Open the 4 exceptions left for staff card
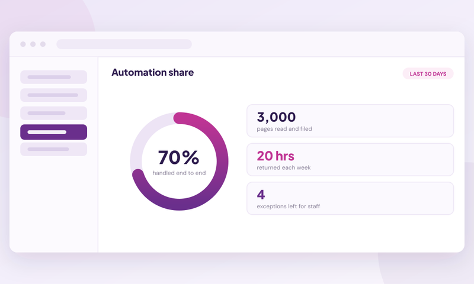This screenshot has width=474, height=284. coord(350,198)
